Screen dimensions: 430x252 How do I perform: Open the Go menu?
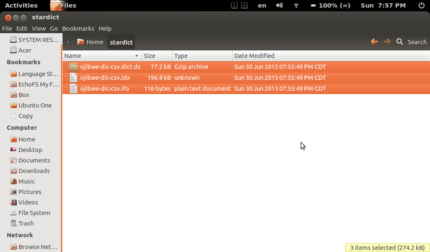pos(54,28)
